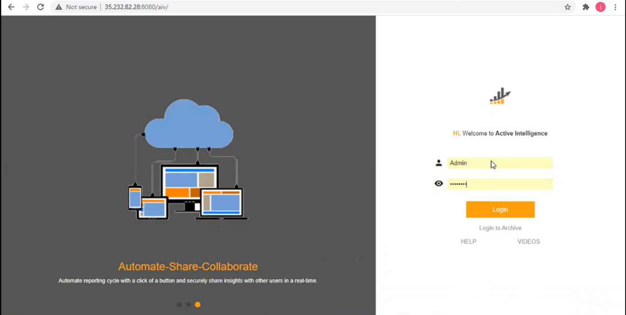
Task: Go back using the browser back arrow
Action: [x=11, y=7]
